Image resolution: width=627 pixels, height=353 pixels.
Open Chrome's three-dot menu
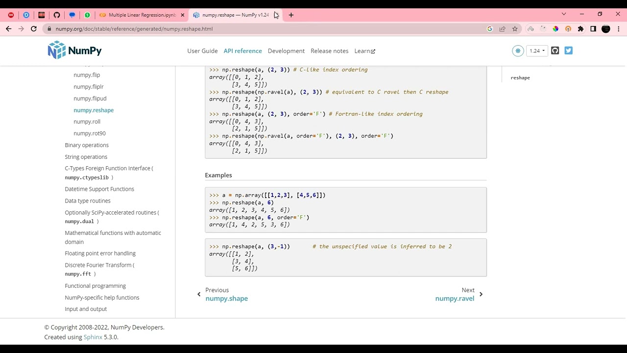point(619,29)
